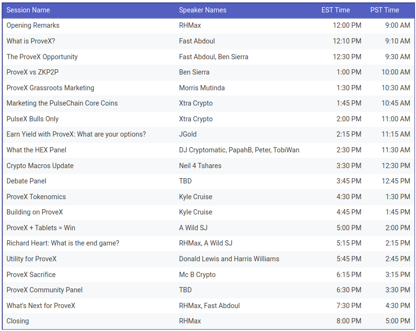Screen dimensions: 416x331
Task: Click the Session Name column header
Action: [28, 10]
